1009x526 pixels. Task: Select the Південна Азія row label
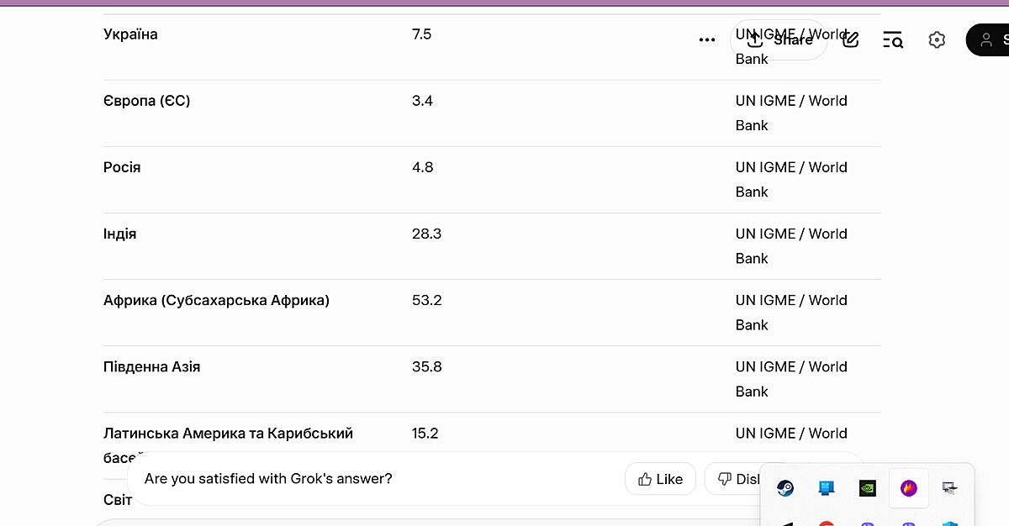151,367
